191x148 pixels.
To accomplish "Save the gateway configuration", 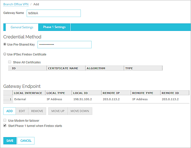I will click(10, 141).
